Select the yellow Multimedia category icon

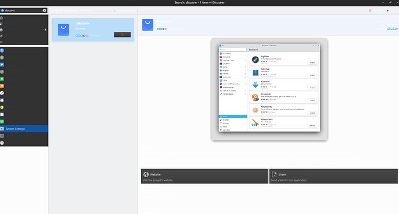pos(2,107)
